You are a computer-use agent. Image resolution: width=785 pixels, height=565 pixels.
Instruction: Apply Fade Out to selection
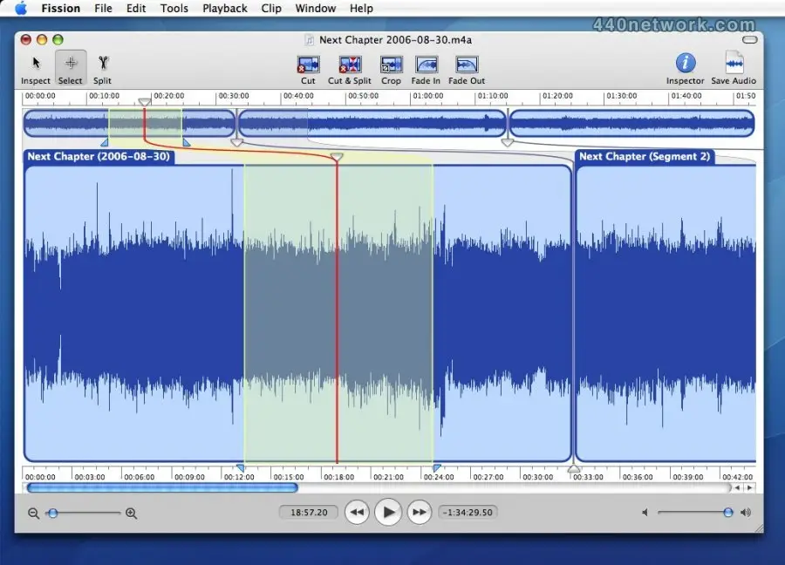coord(467,65)
